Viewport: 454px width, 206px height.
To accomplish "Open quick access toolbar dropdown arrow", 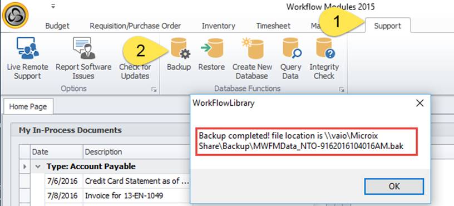I will 53,6.
